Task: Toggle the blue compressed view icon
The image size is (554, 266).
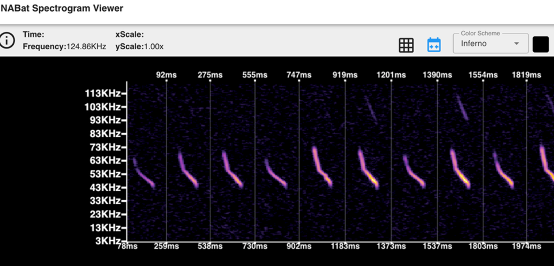Action: (434, 45)
